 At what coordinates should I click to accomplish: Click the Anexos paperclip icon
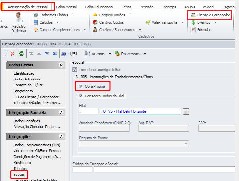87,54
